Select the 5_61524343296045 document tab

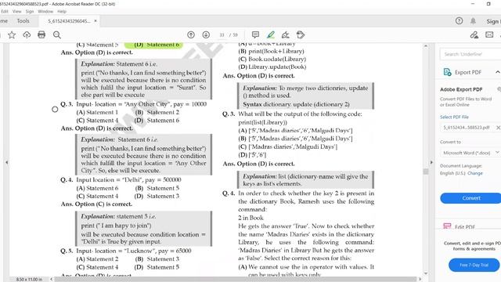click(69, 21)
